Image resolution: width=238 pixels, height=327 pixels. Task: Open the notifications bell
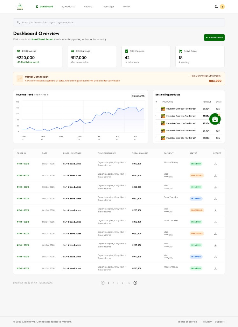(x=216, y=7)
